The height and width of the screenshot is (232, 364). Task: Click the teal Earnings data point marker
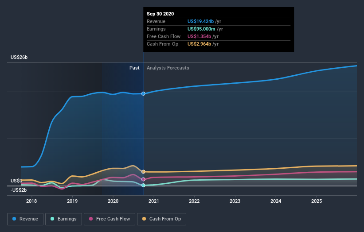[x=143, y=185]
